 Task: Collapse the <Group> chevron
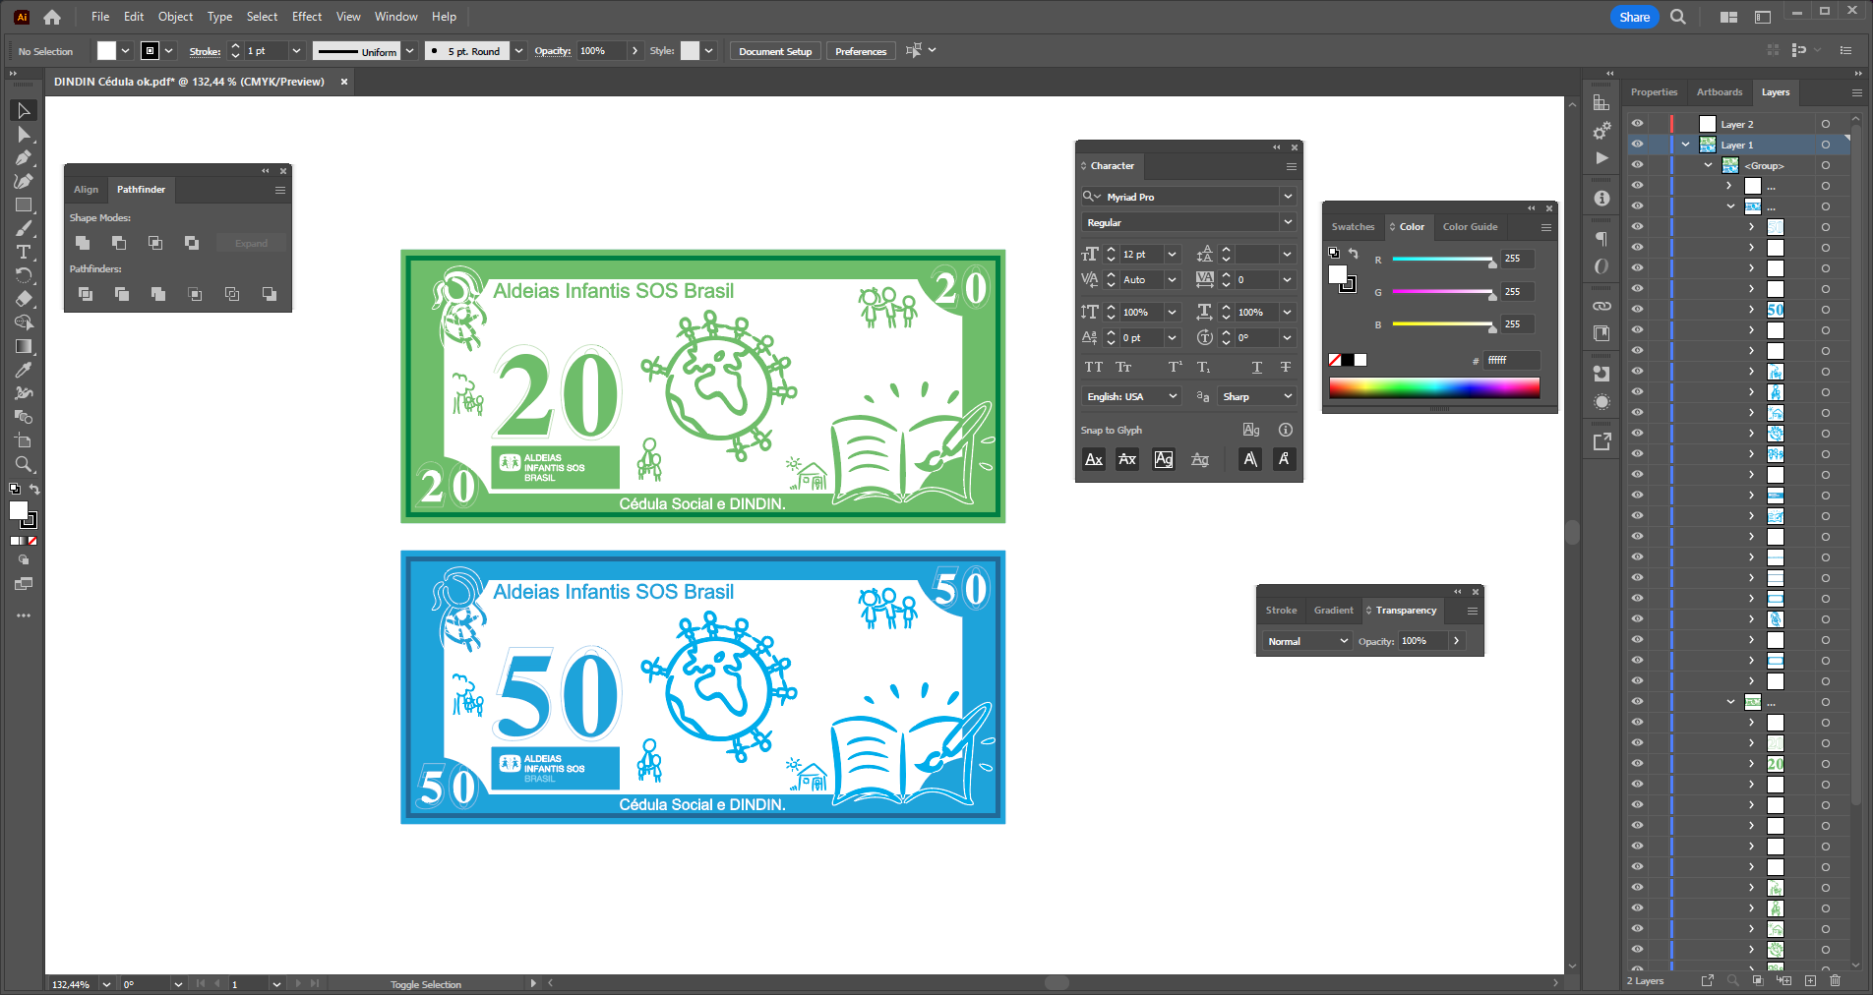coord(1709,165)
